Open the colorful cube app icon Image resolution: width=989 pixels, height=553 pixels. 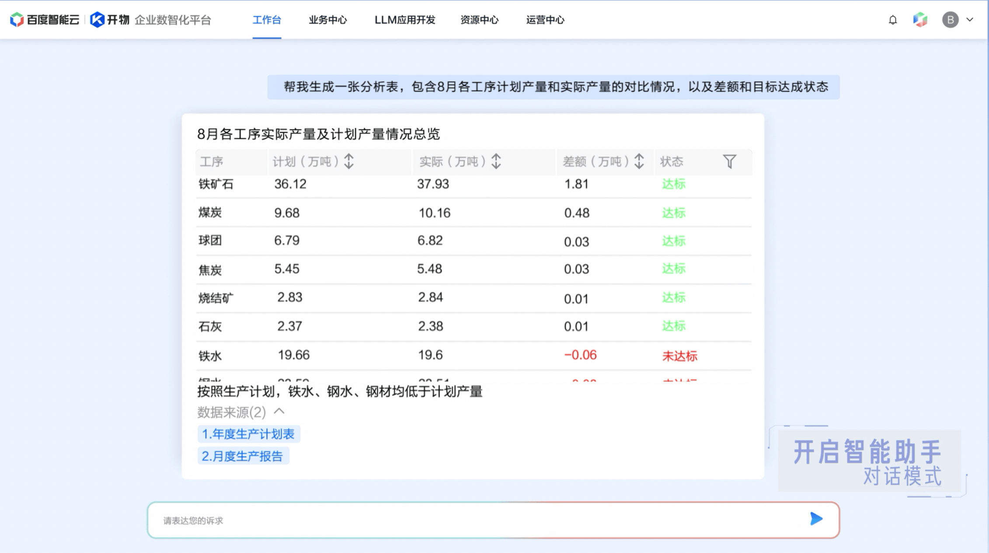pyautogui.click(x=920, y=20)
